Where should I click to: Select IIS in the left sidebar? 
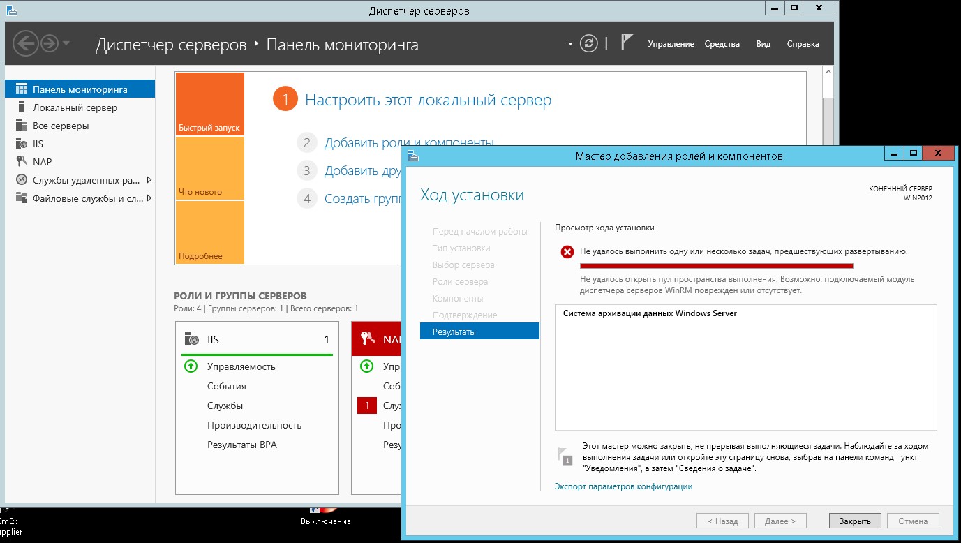(80, 144)
